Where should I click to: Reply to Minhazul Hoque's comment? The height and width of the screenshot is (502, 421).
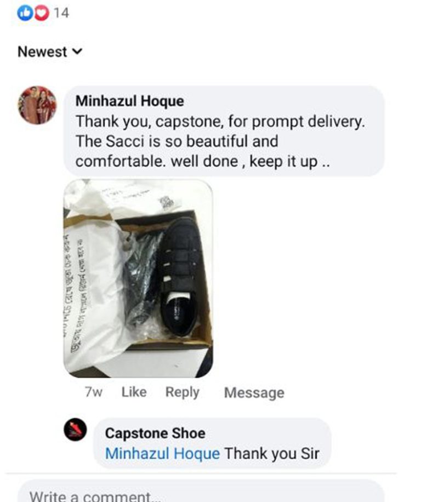(x=182, y=392)
